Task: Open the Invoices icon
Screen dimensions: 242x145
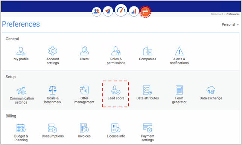Action: 84,128
